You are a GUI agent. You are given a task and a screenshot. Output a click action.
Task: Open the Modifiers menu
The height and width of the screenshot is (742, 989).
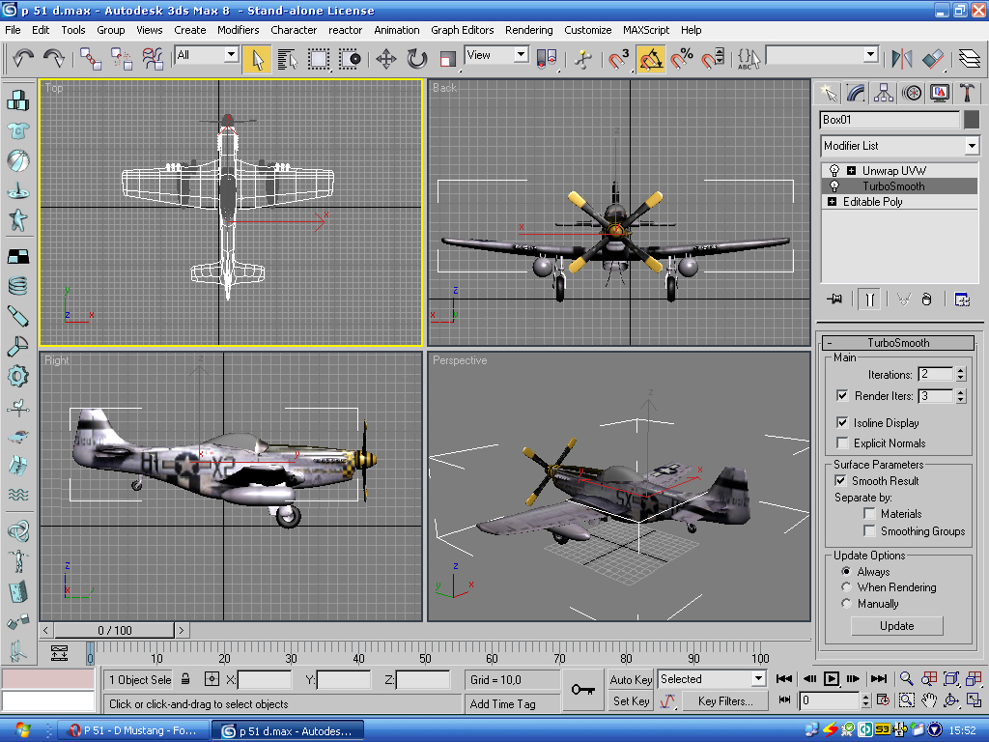238,30
